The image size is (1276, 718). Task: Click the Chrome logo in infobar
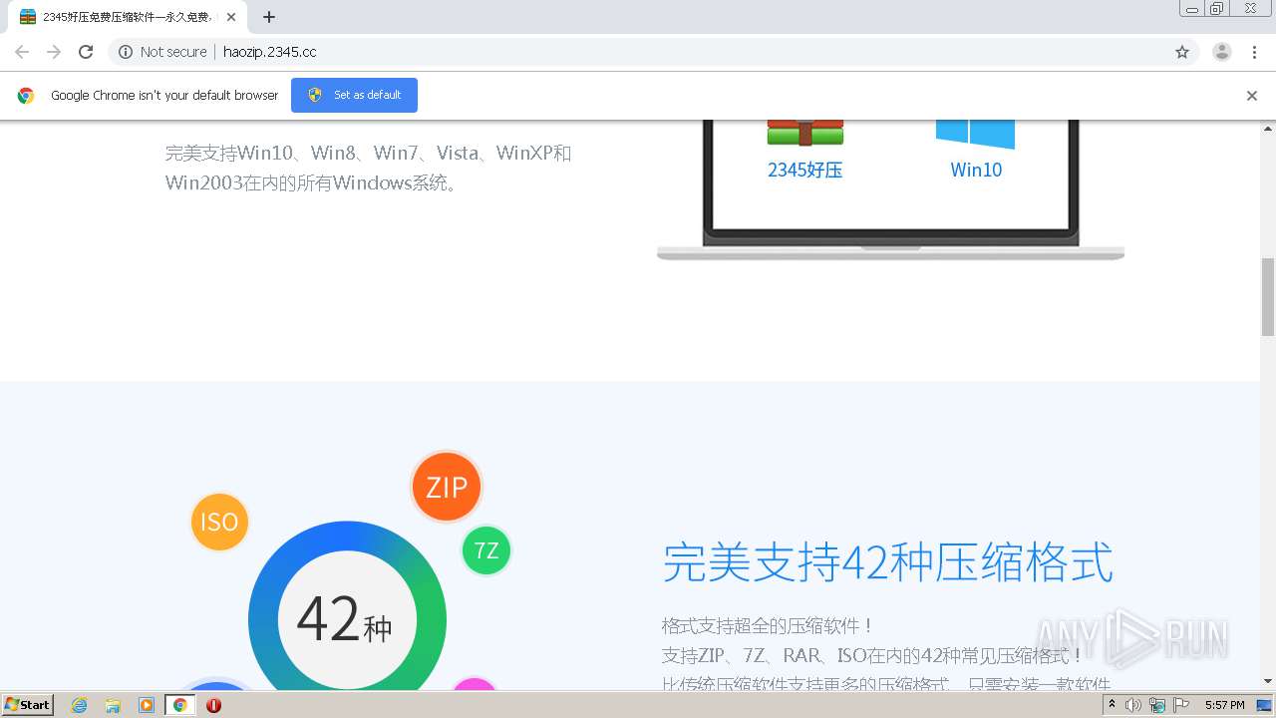click(x=26, y=96)
